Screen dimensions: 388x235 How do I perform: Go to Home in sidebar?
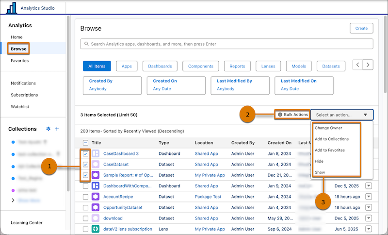(x=16, y=37)
